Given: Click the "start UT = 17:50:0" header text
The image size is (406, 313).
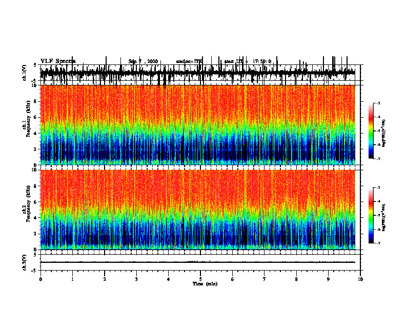Looking at the screenshot, I should coord(248,61).
